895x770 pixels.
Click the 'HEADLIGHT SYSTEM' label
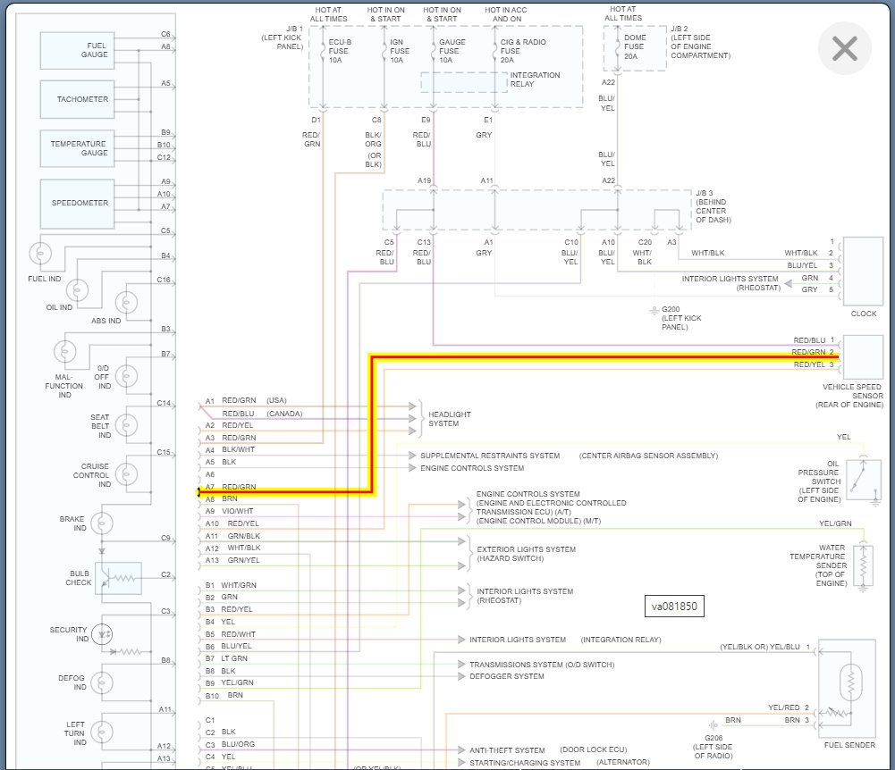[450, 419]
